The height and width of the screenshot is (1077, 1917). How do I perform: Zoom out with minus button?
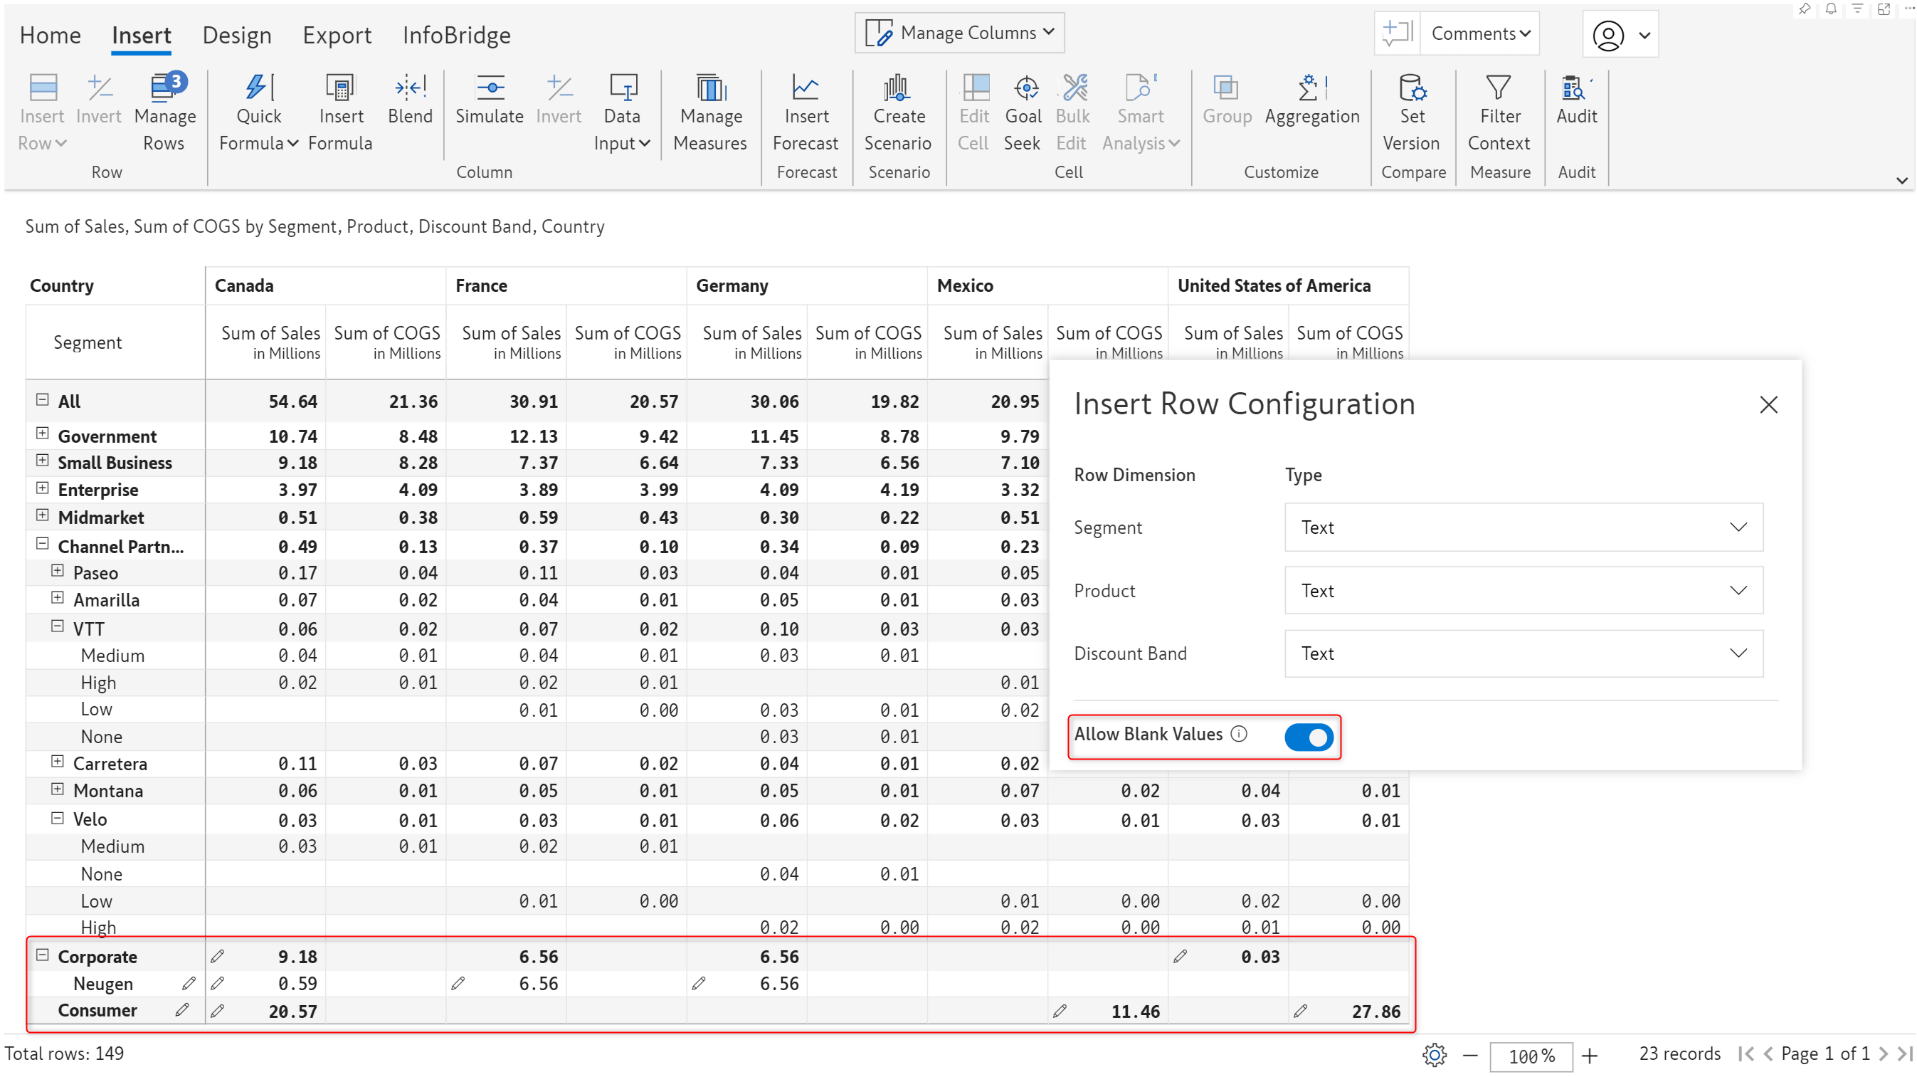(1469, 1056)
